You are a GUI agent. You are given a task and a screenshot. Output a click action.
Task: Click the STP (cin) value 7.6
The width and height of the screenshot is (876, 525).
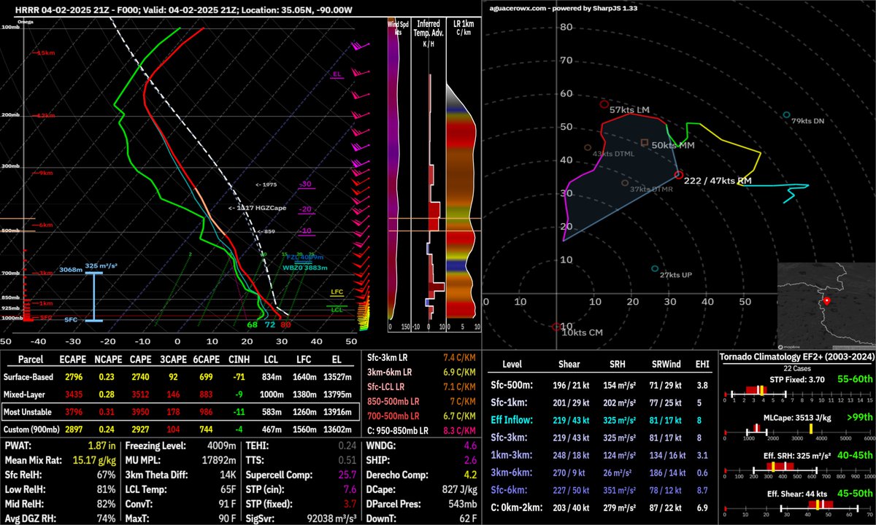point(349,489)
